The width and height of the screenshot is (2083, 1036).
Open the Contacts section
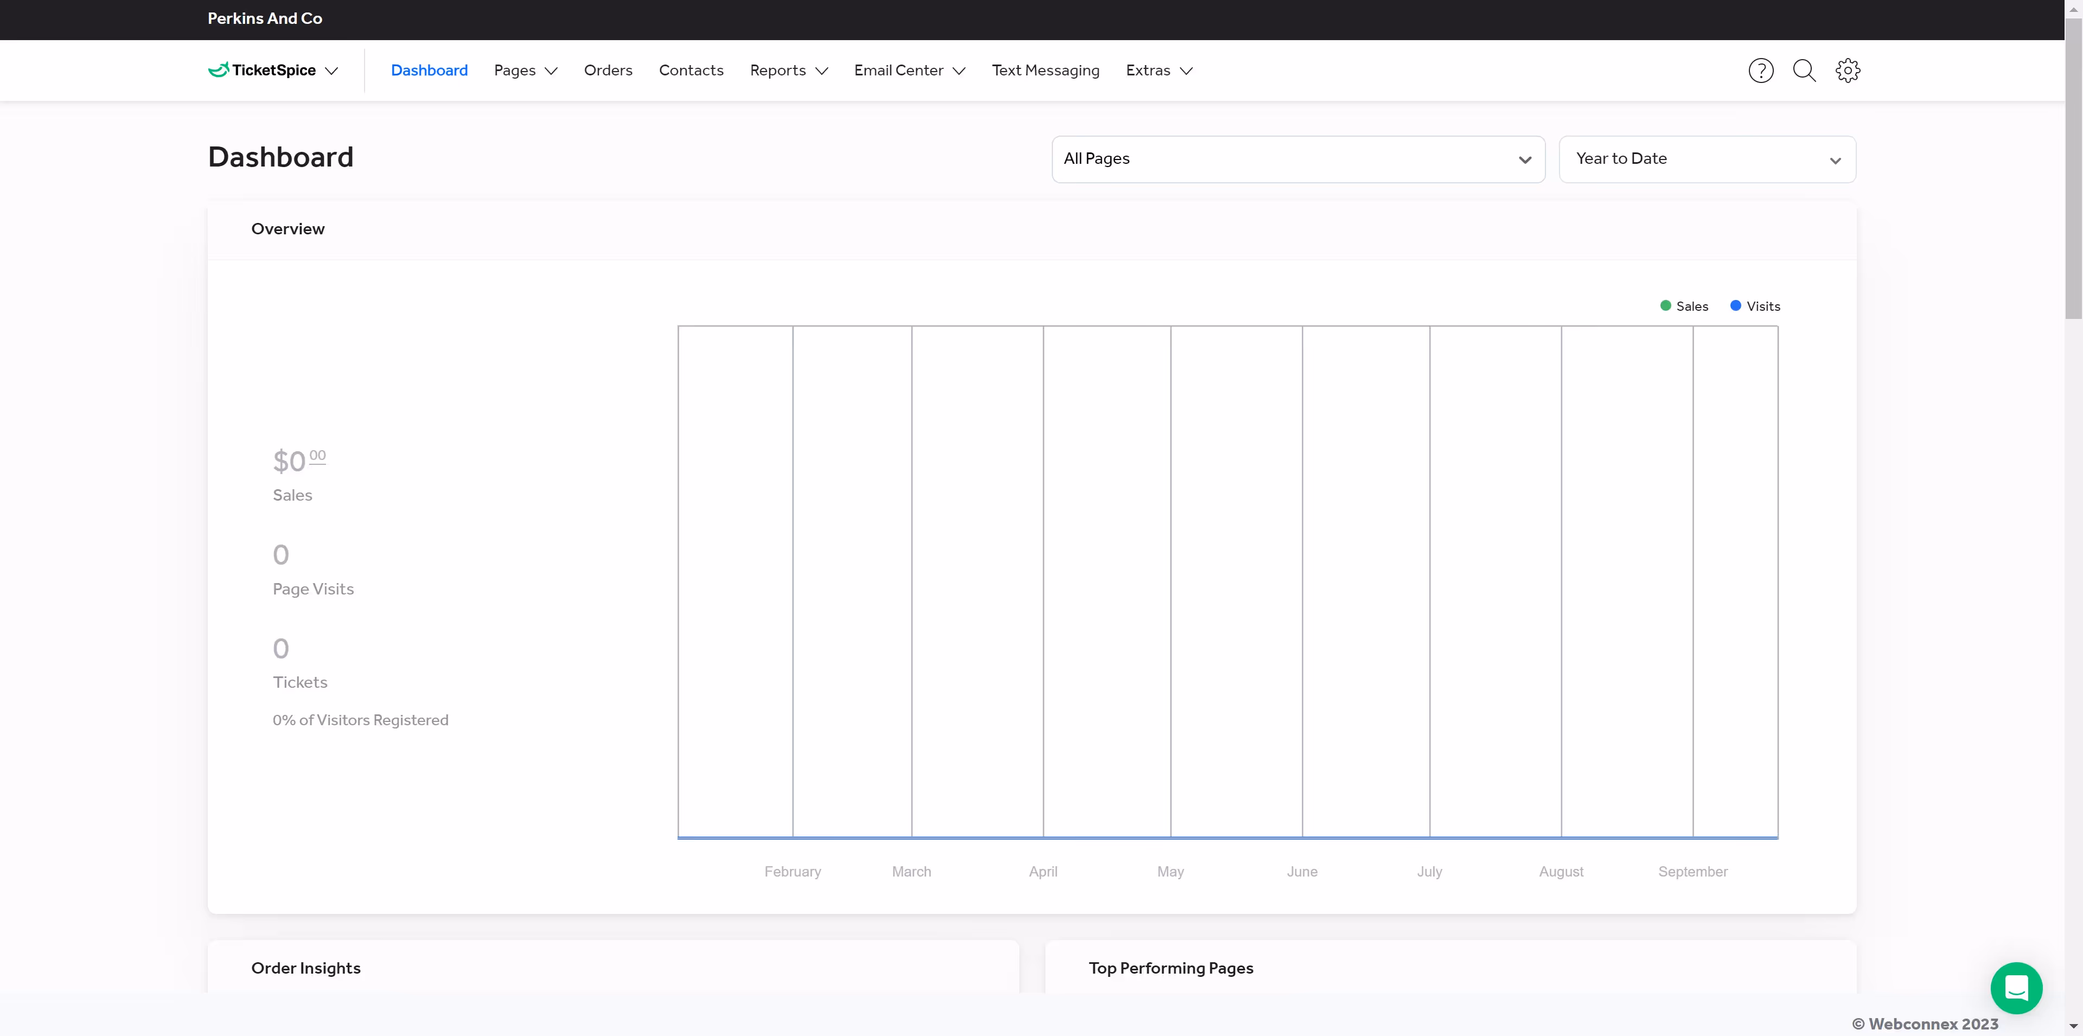pyautogui.click(x=691, y=71)
